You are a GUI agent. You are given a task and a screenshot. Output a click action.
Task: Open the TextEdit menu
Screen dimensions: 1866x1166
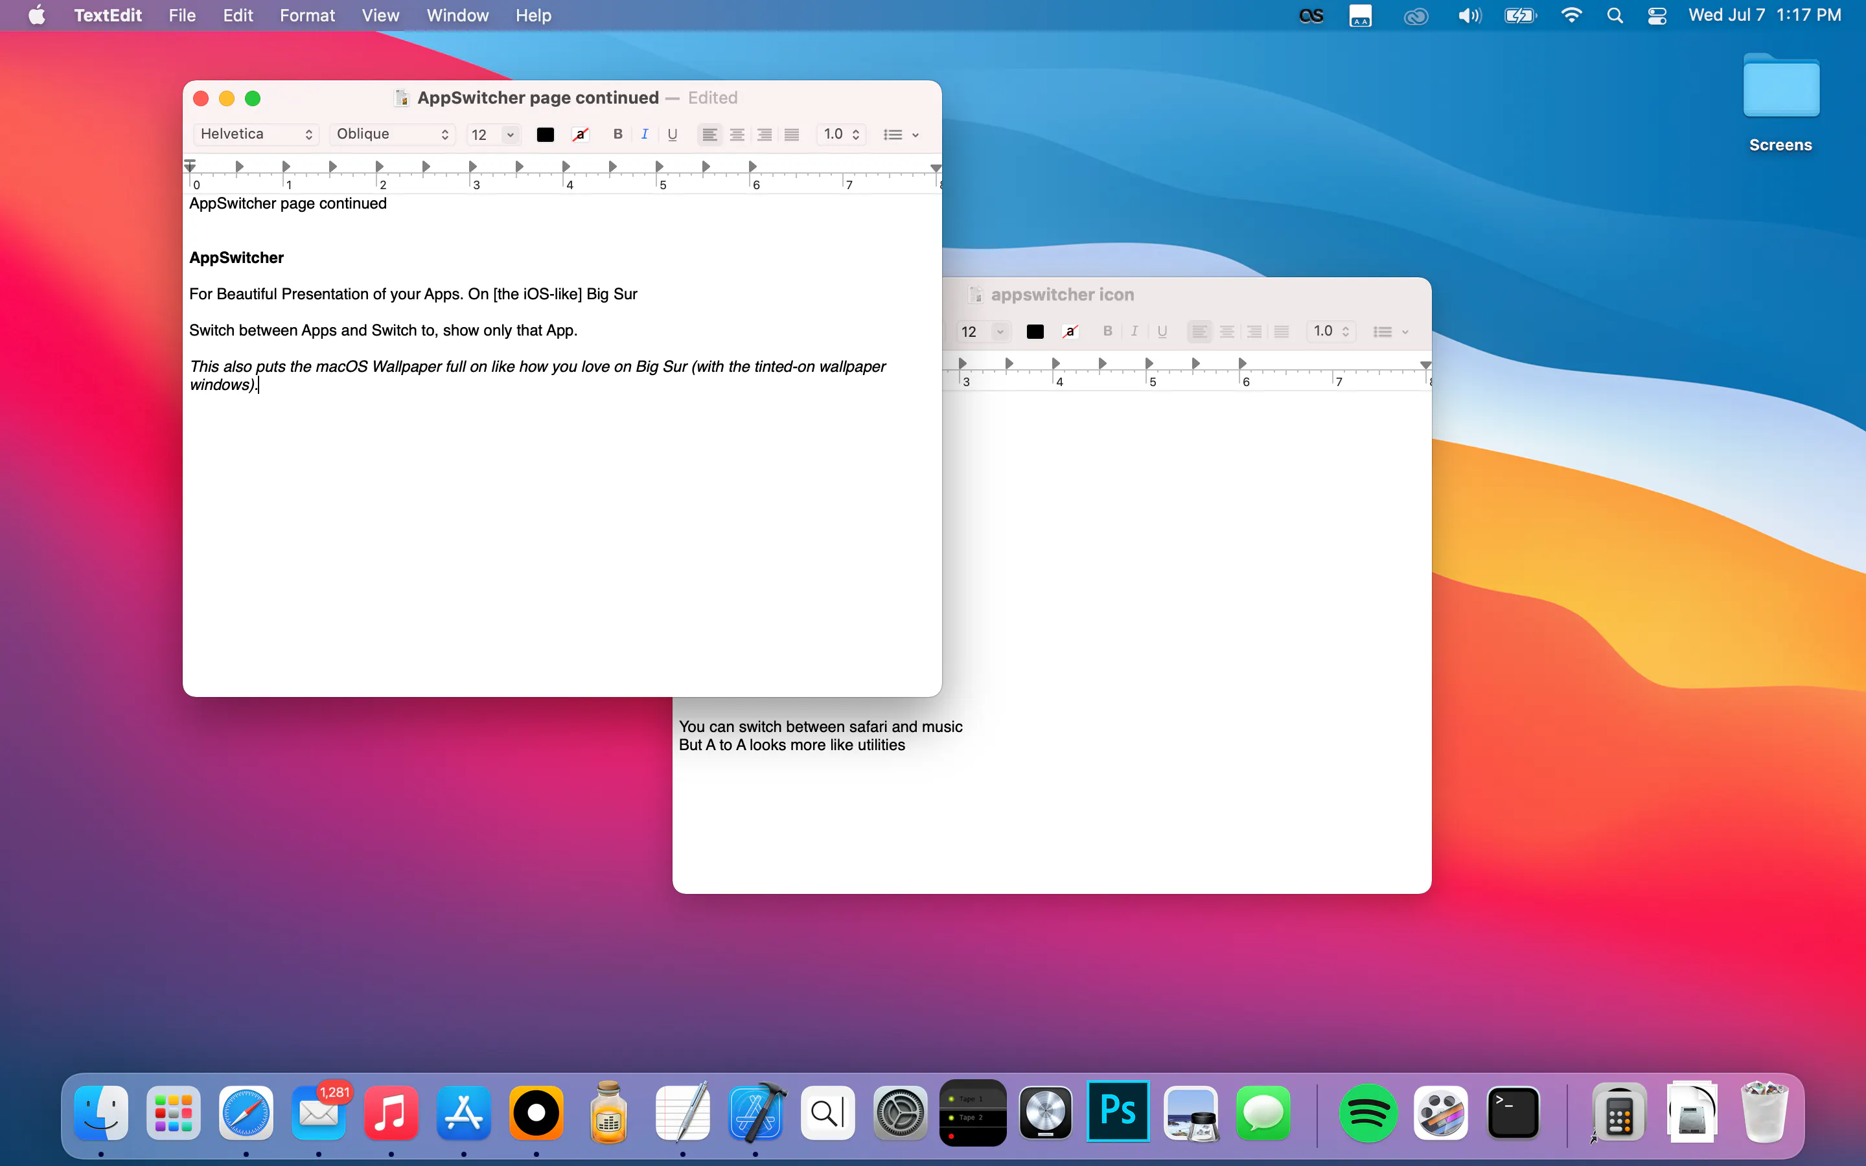point(108,16)
